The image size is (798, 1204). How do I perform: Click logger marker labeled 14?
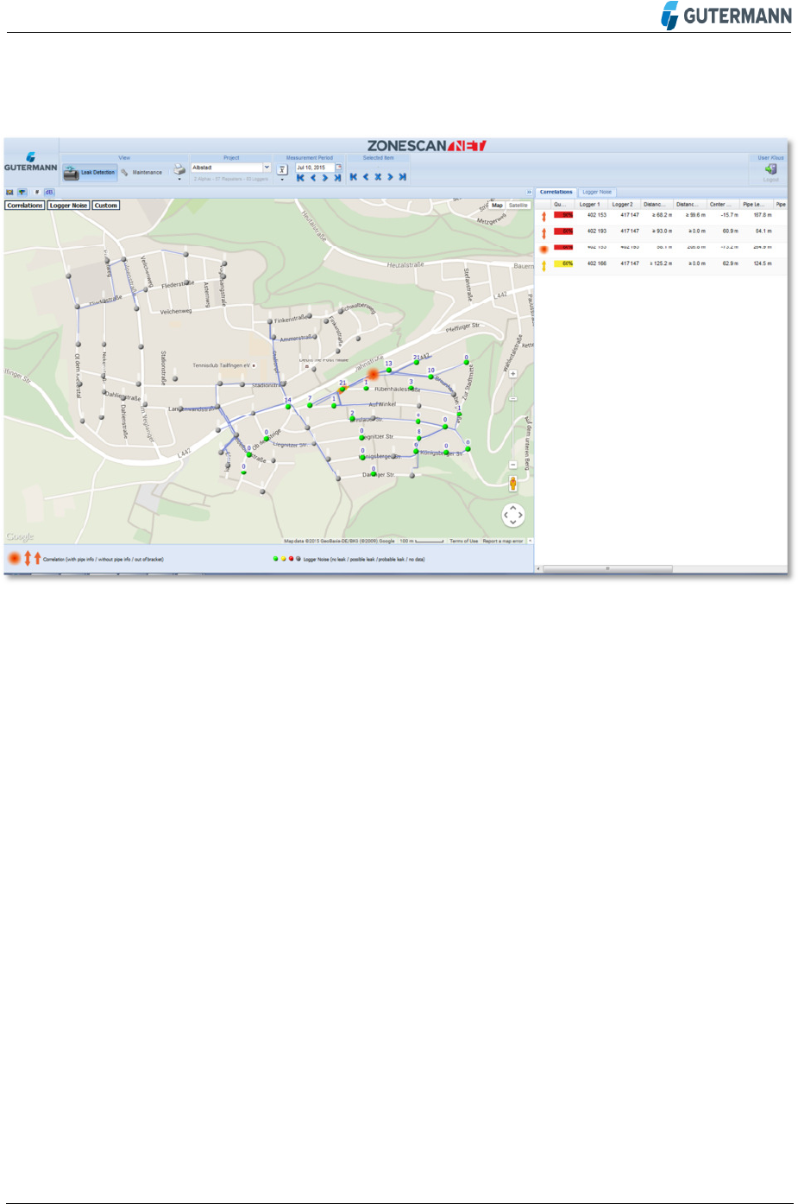288,407
